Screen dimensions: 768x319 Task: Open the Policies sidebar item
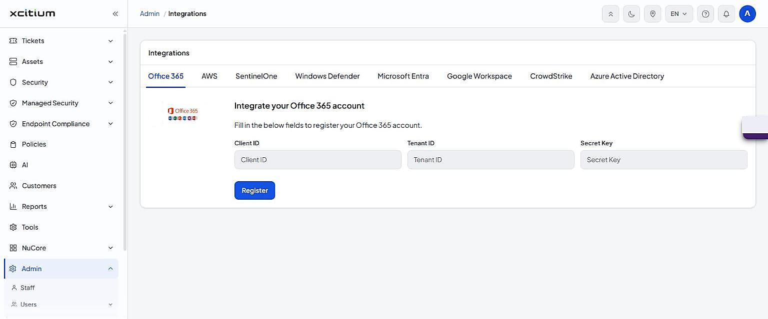pos(61,144)
